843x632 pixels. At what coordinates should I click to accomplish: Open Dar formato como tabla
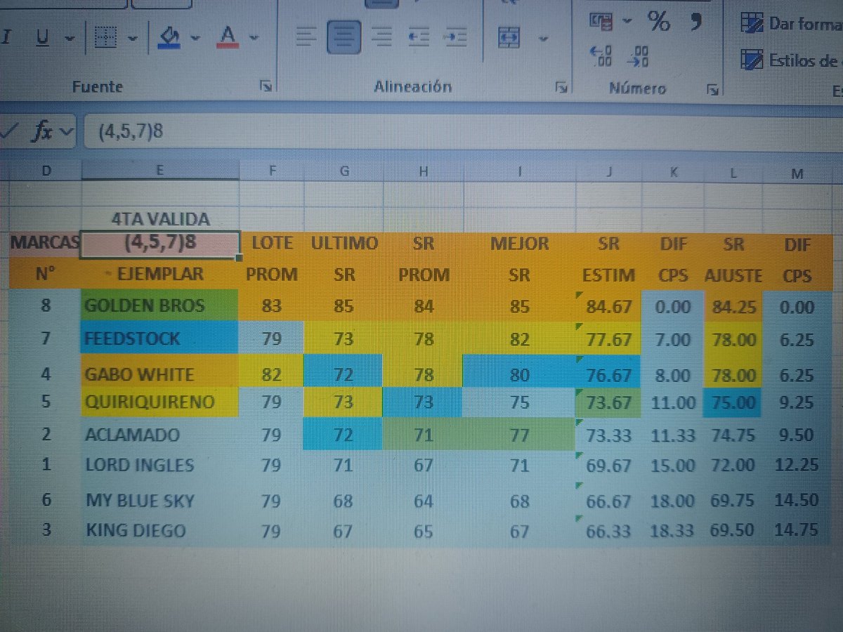tap(791, 23)
